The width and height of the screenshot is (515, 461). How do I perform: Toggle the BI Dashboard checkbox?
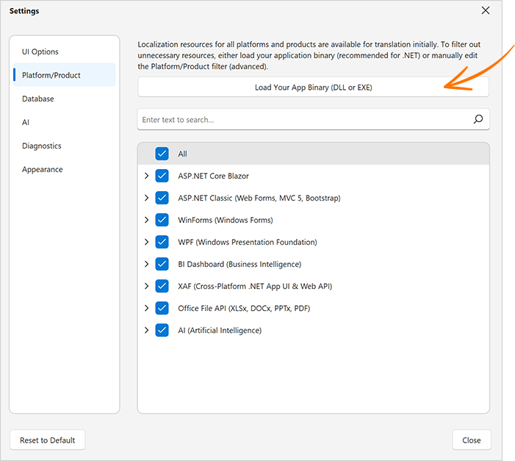pyautogui.click(x=162, y=264)
